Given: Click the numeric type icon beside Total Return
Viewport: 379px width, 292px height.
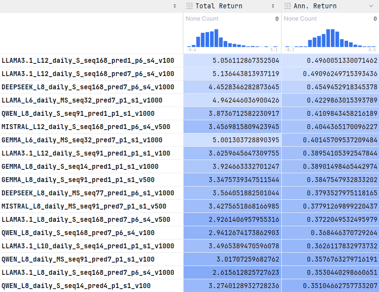Looking at the screenshot, I should 189,6.
